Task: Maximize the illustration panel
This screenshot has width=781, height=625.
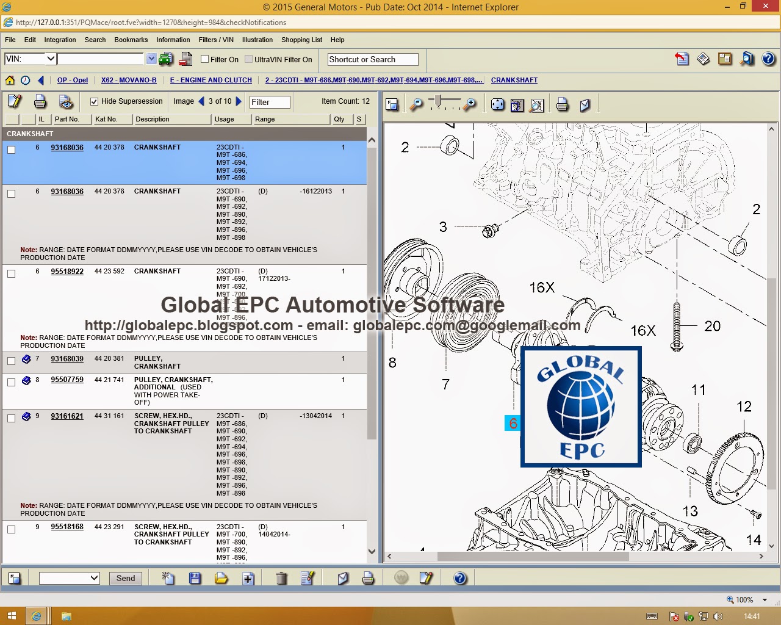Action: click(392, 105)
